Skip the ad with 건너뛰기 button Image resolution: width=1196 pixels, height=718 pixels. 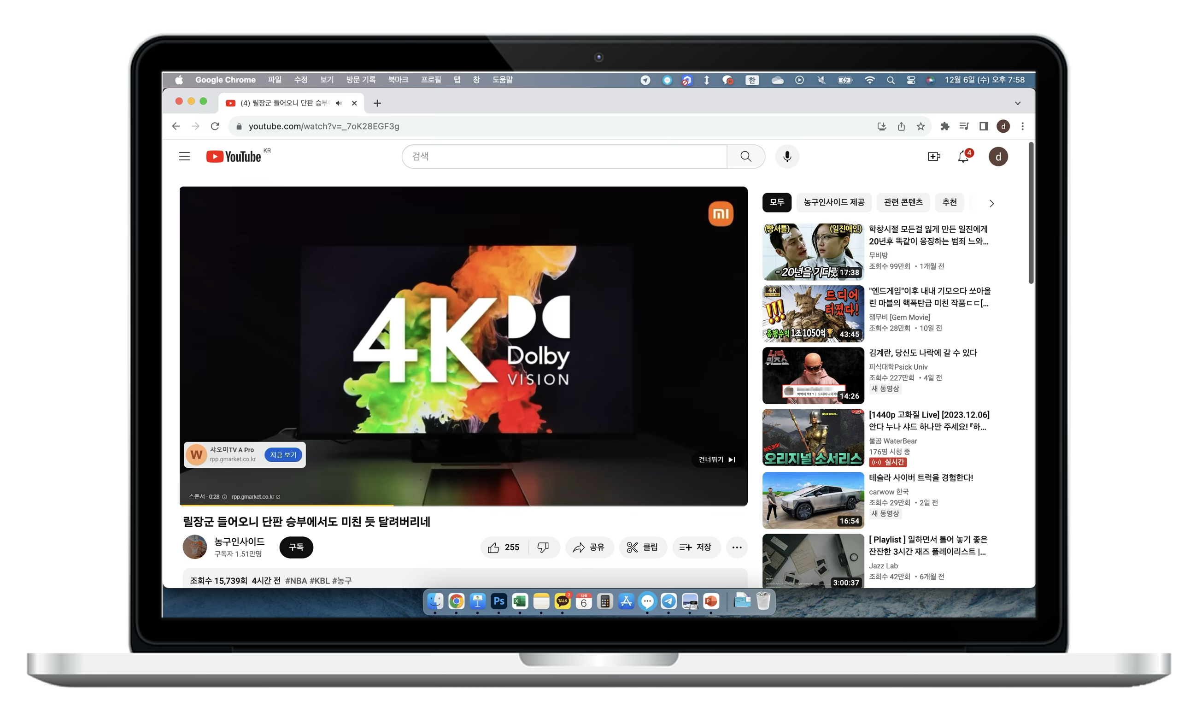pyautogui.click(x=717, y=459)
